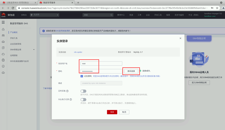Click help icon next to 定时采集
Screen dimensions: 225x130
pos(67,91)
